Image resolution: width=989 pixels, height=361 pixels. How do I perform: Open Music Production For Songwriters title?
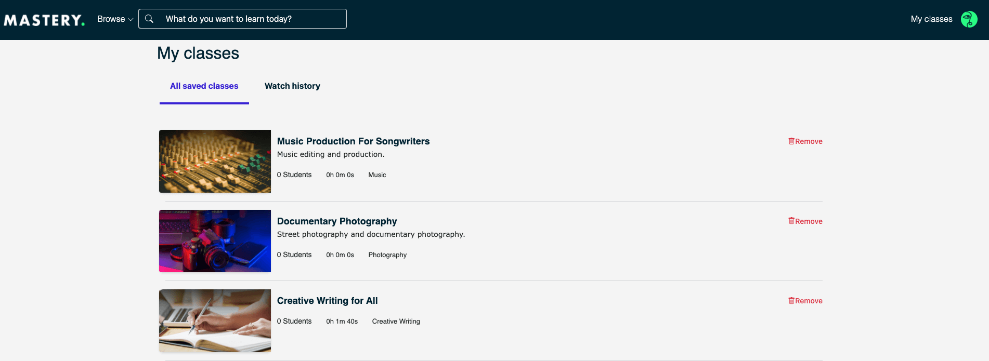(x=353, y=141)
